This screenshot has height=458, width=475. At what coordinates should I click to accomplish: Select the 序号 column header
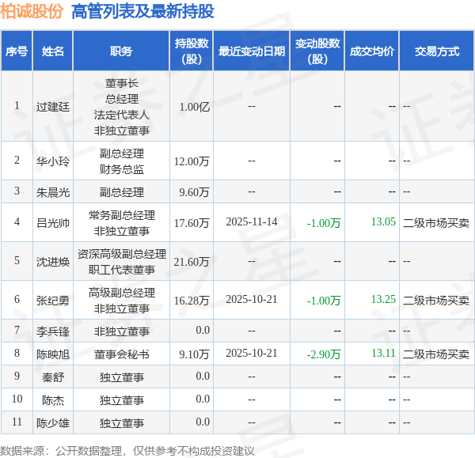[17, 51]
